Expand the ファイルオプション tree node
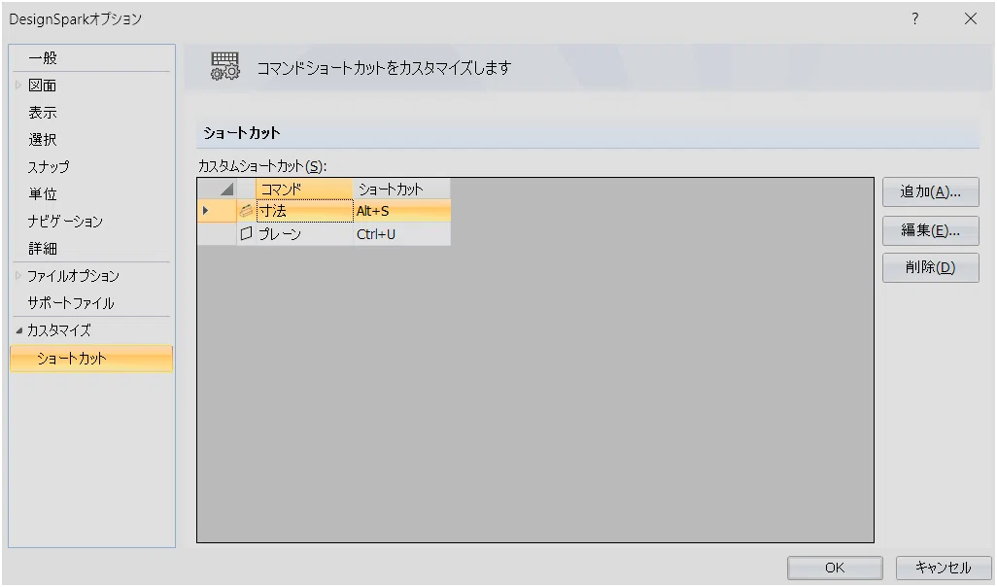The width and height of the screenshot is (997, 587). [18, 275]
